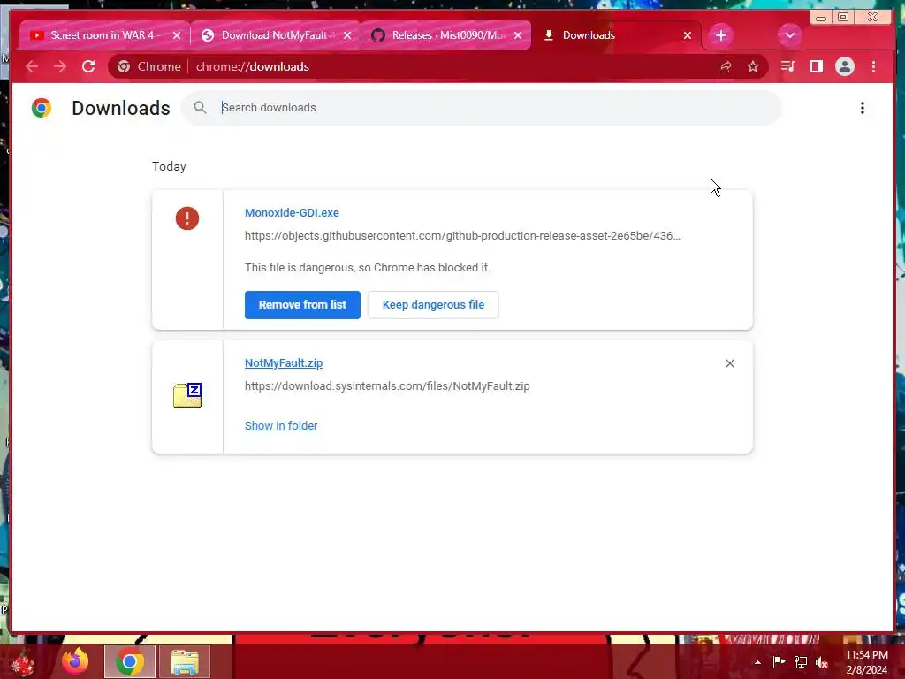Click the Today date heading
This screenshot has height=679, width=905.
[x=169, y=166]
